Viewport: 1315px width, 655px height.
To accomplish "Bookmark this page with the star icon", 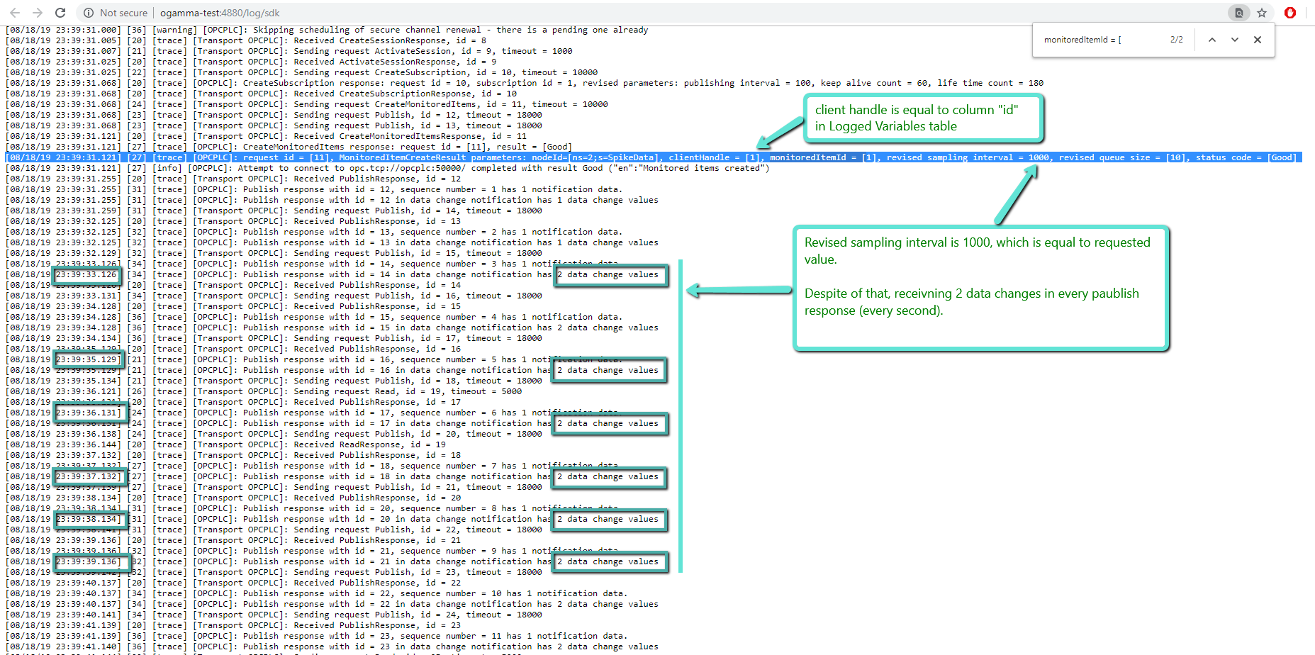I will (1262, 13).
